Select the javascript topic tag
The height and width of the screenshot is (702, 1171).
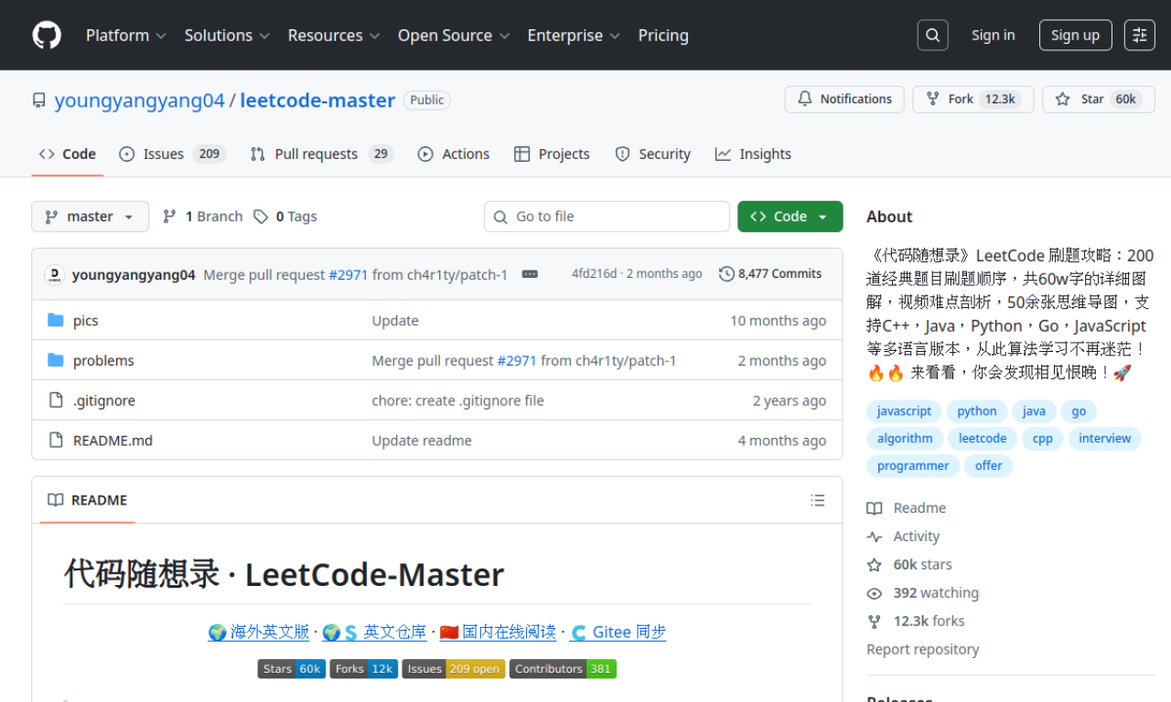pyautogui.click(x=904, y=411)
